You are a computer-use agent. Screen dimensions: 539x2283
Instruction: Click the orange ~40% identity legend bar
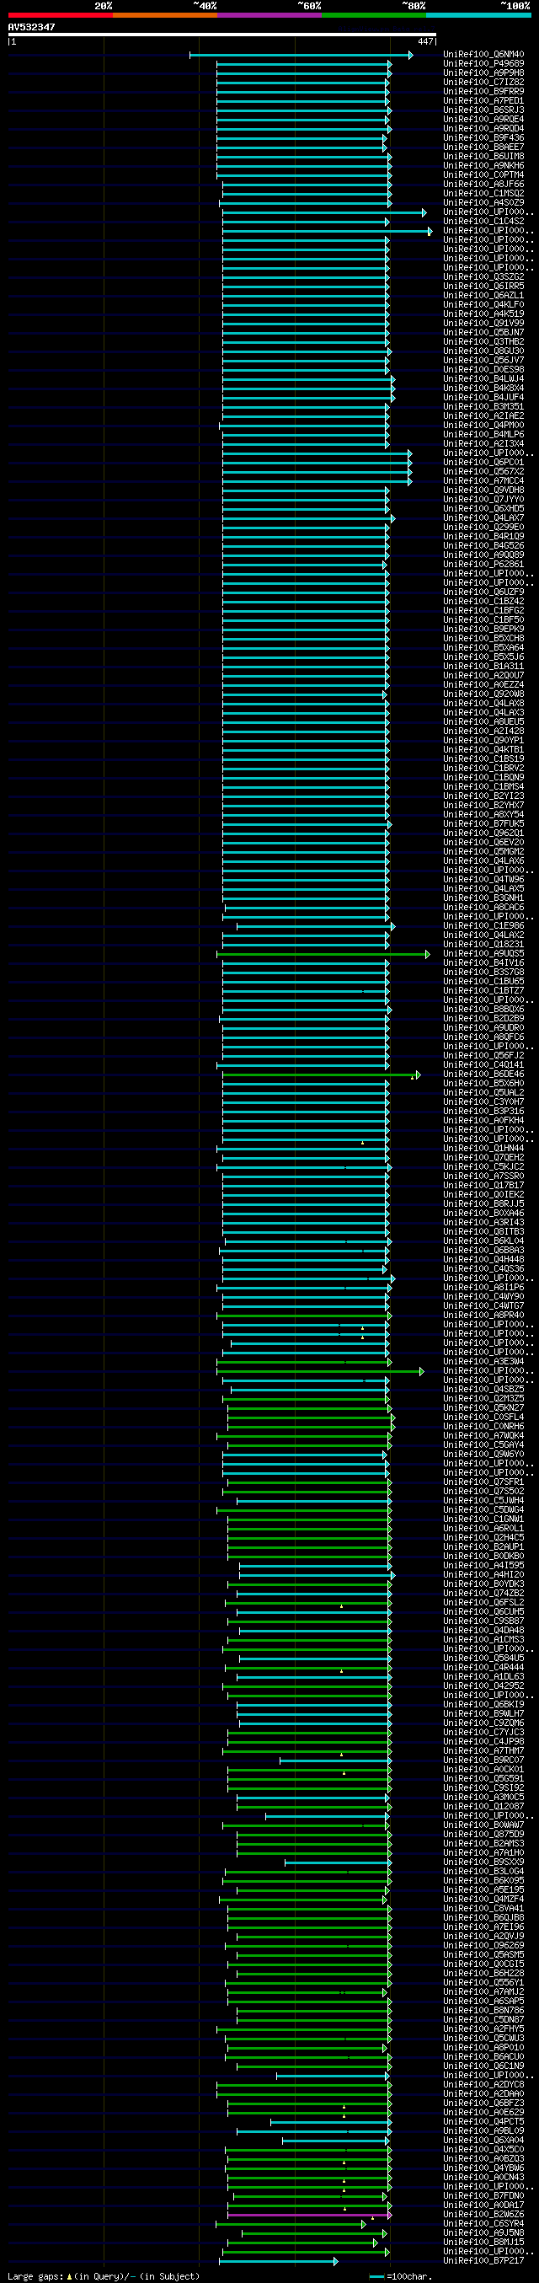164,15
